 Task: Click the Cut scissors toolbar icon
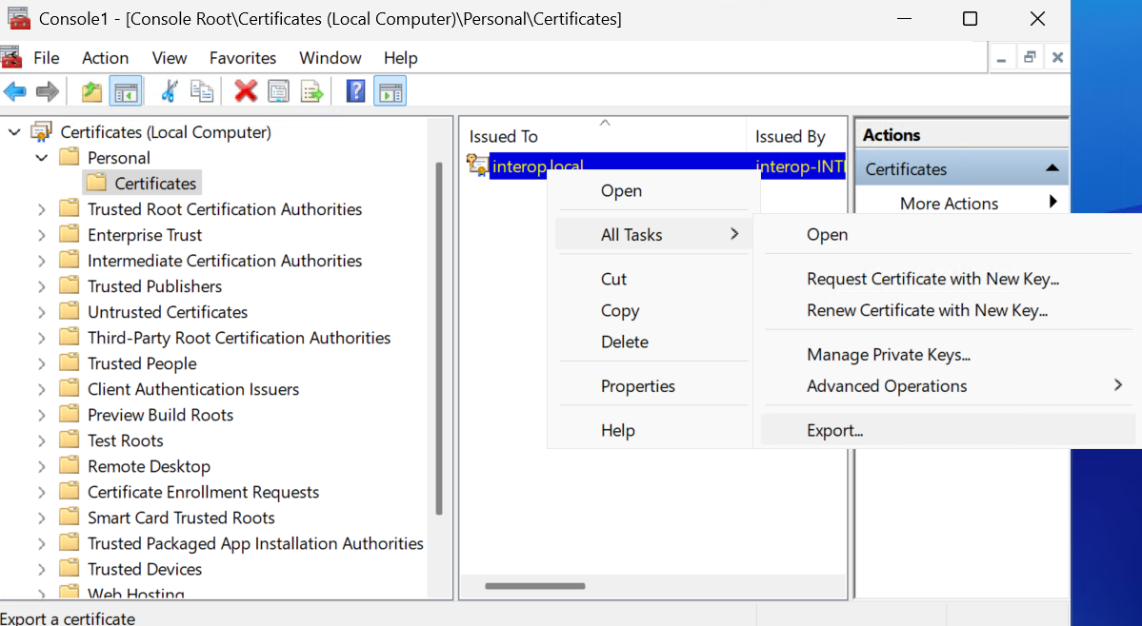(169, 91)
